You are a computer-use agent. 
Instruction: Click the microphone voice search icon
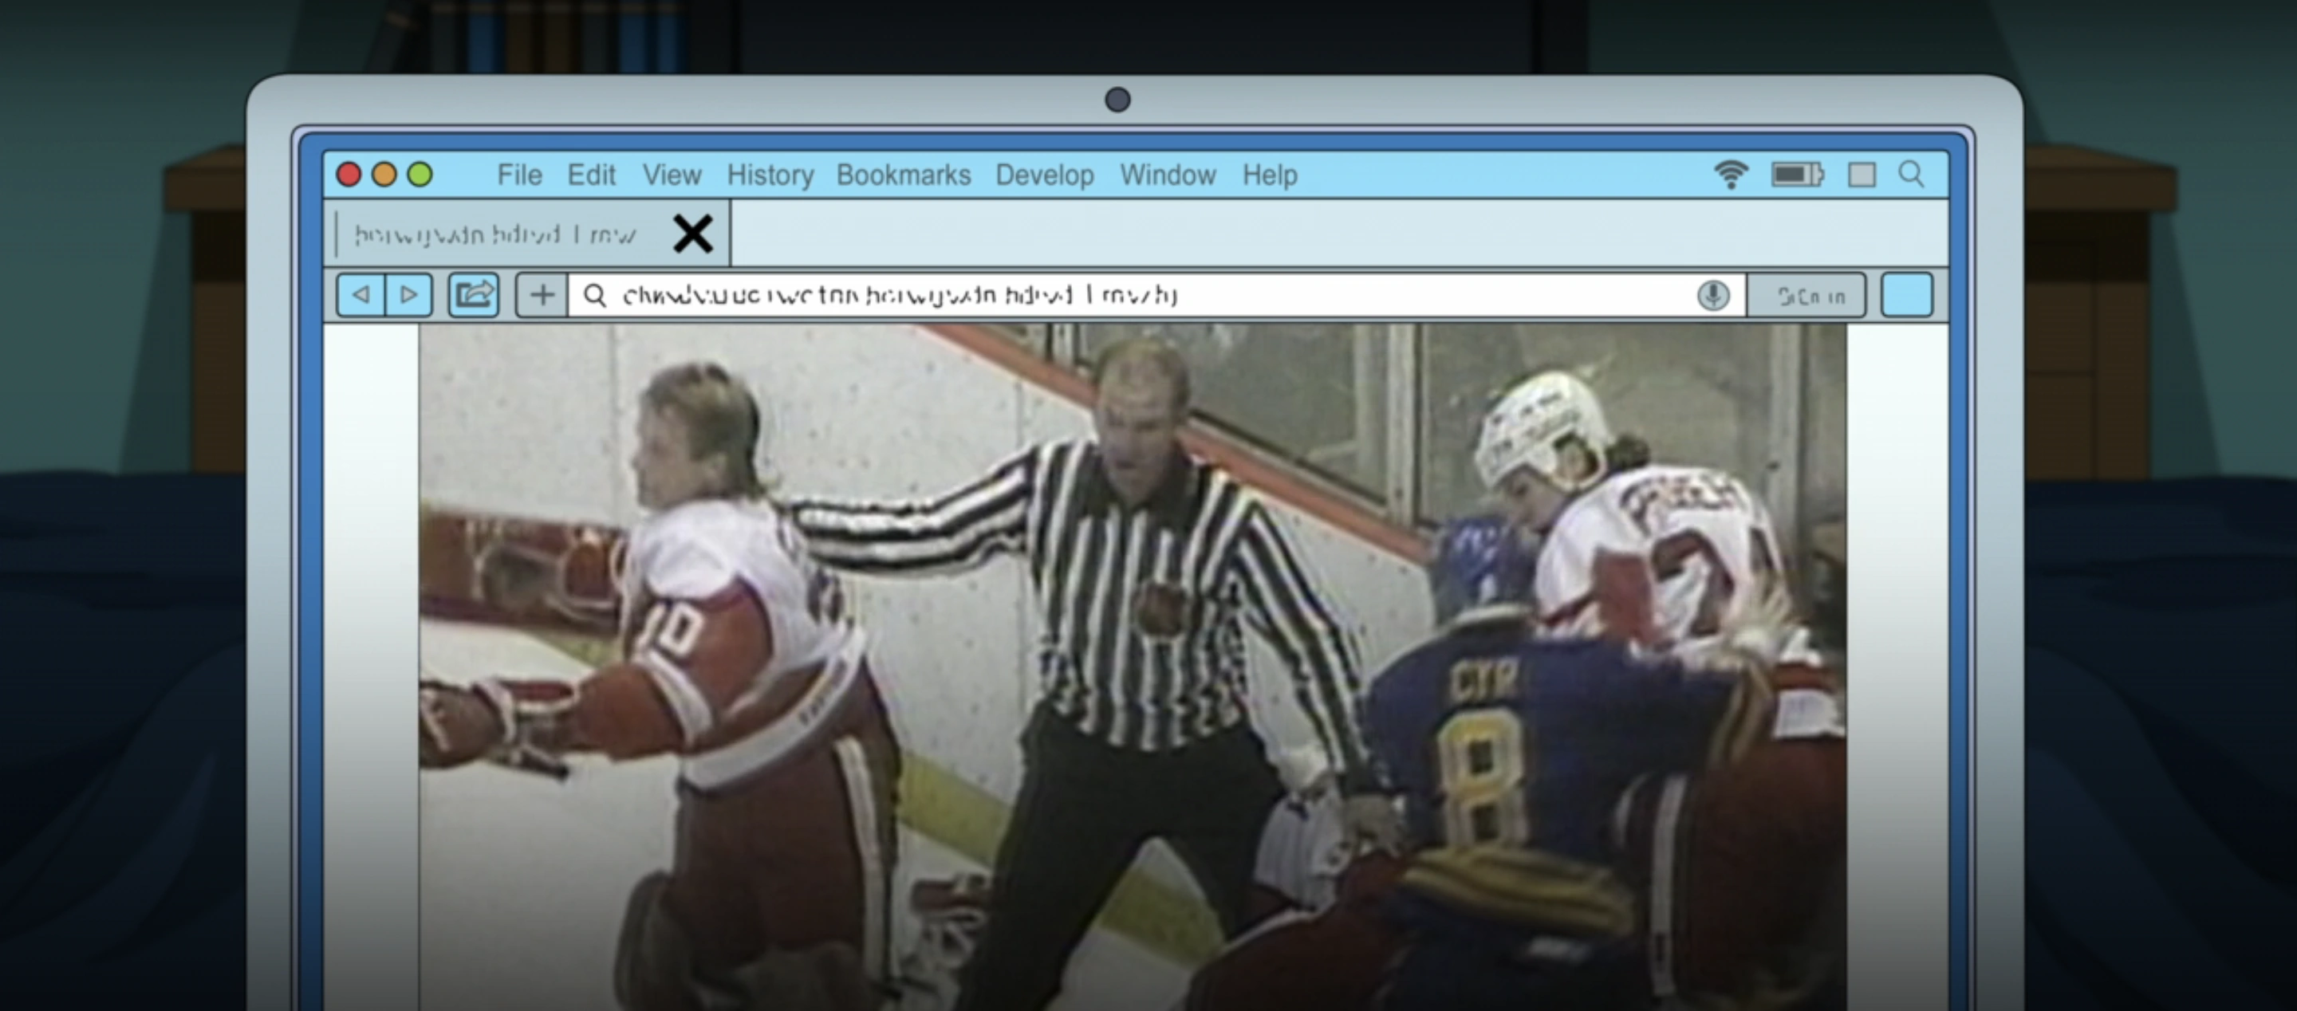pos(1712,295)
